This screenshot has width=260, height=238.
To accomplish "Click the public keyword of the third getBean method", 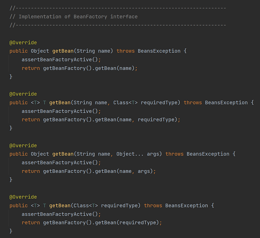I will (x=19, y=154).
